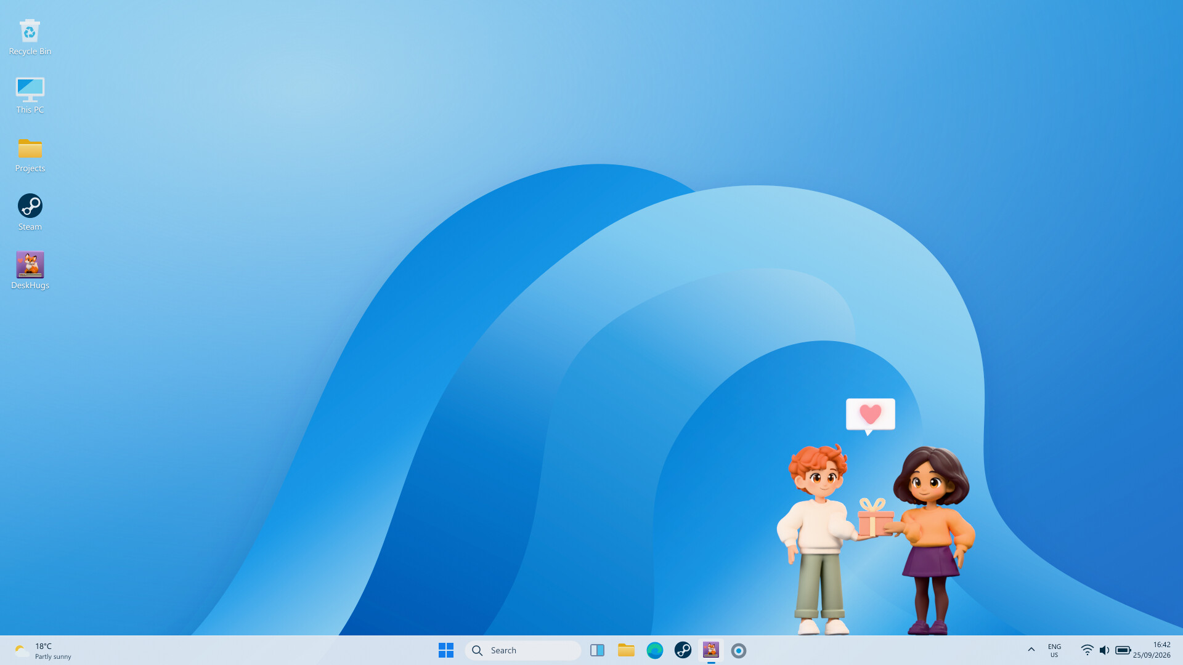
Task: Click the taskbar Search box
Action: [522, 650]
